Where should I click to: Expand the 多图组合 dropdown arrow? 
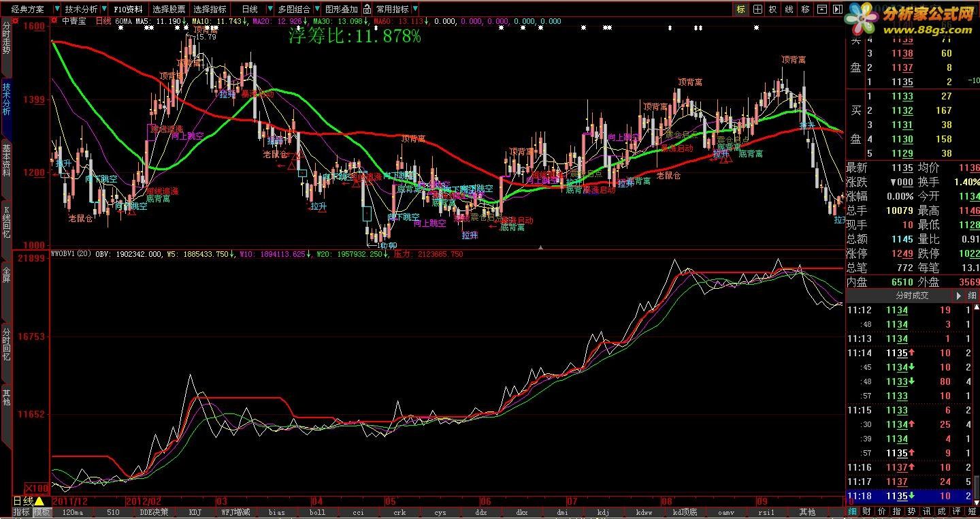317,10
